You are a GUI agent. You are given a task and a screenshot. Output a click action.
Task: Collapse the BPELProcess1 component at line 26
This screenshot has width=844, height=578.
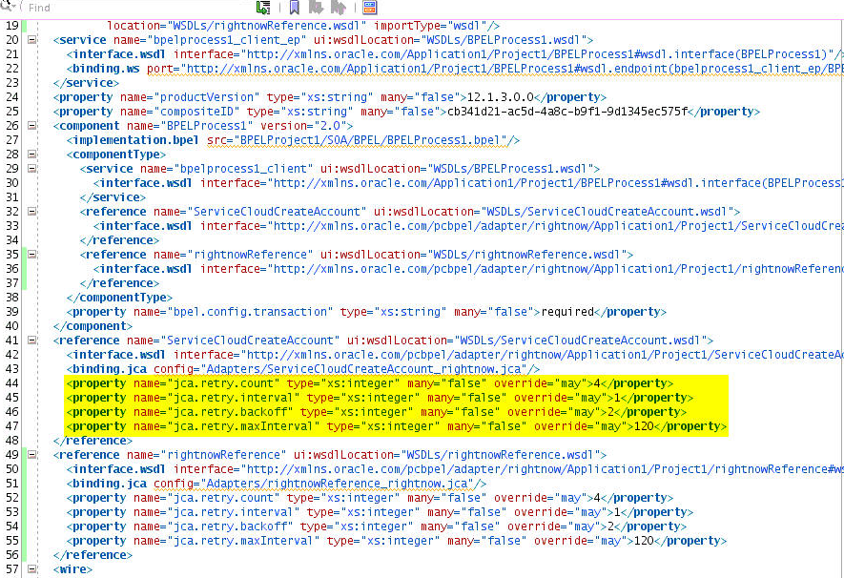[x=31, y=125]
